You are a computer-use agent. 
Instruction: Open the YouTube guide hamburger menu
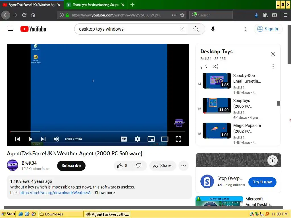[x=10, y=29]
